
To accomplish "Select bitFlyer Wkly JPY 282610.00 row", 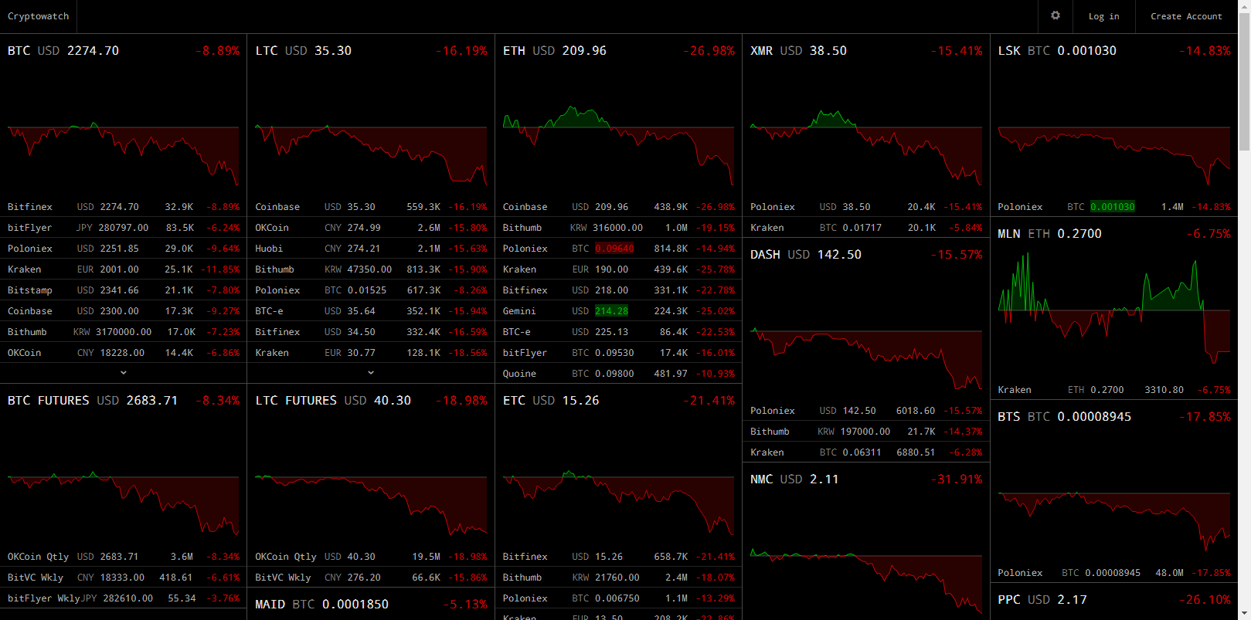I will 124,598.
